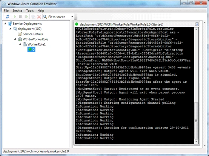Image resolution: width=209 pixels, height=156 pixels.
Task: Click the outer panel scroll down arrow
Action: coord(204,146)
